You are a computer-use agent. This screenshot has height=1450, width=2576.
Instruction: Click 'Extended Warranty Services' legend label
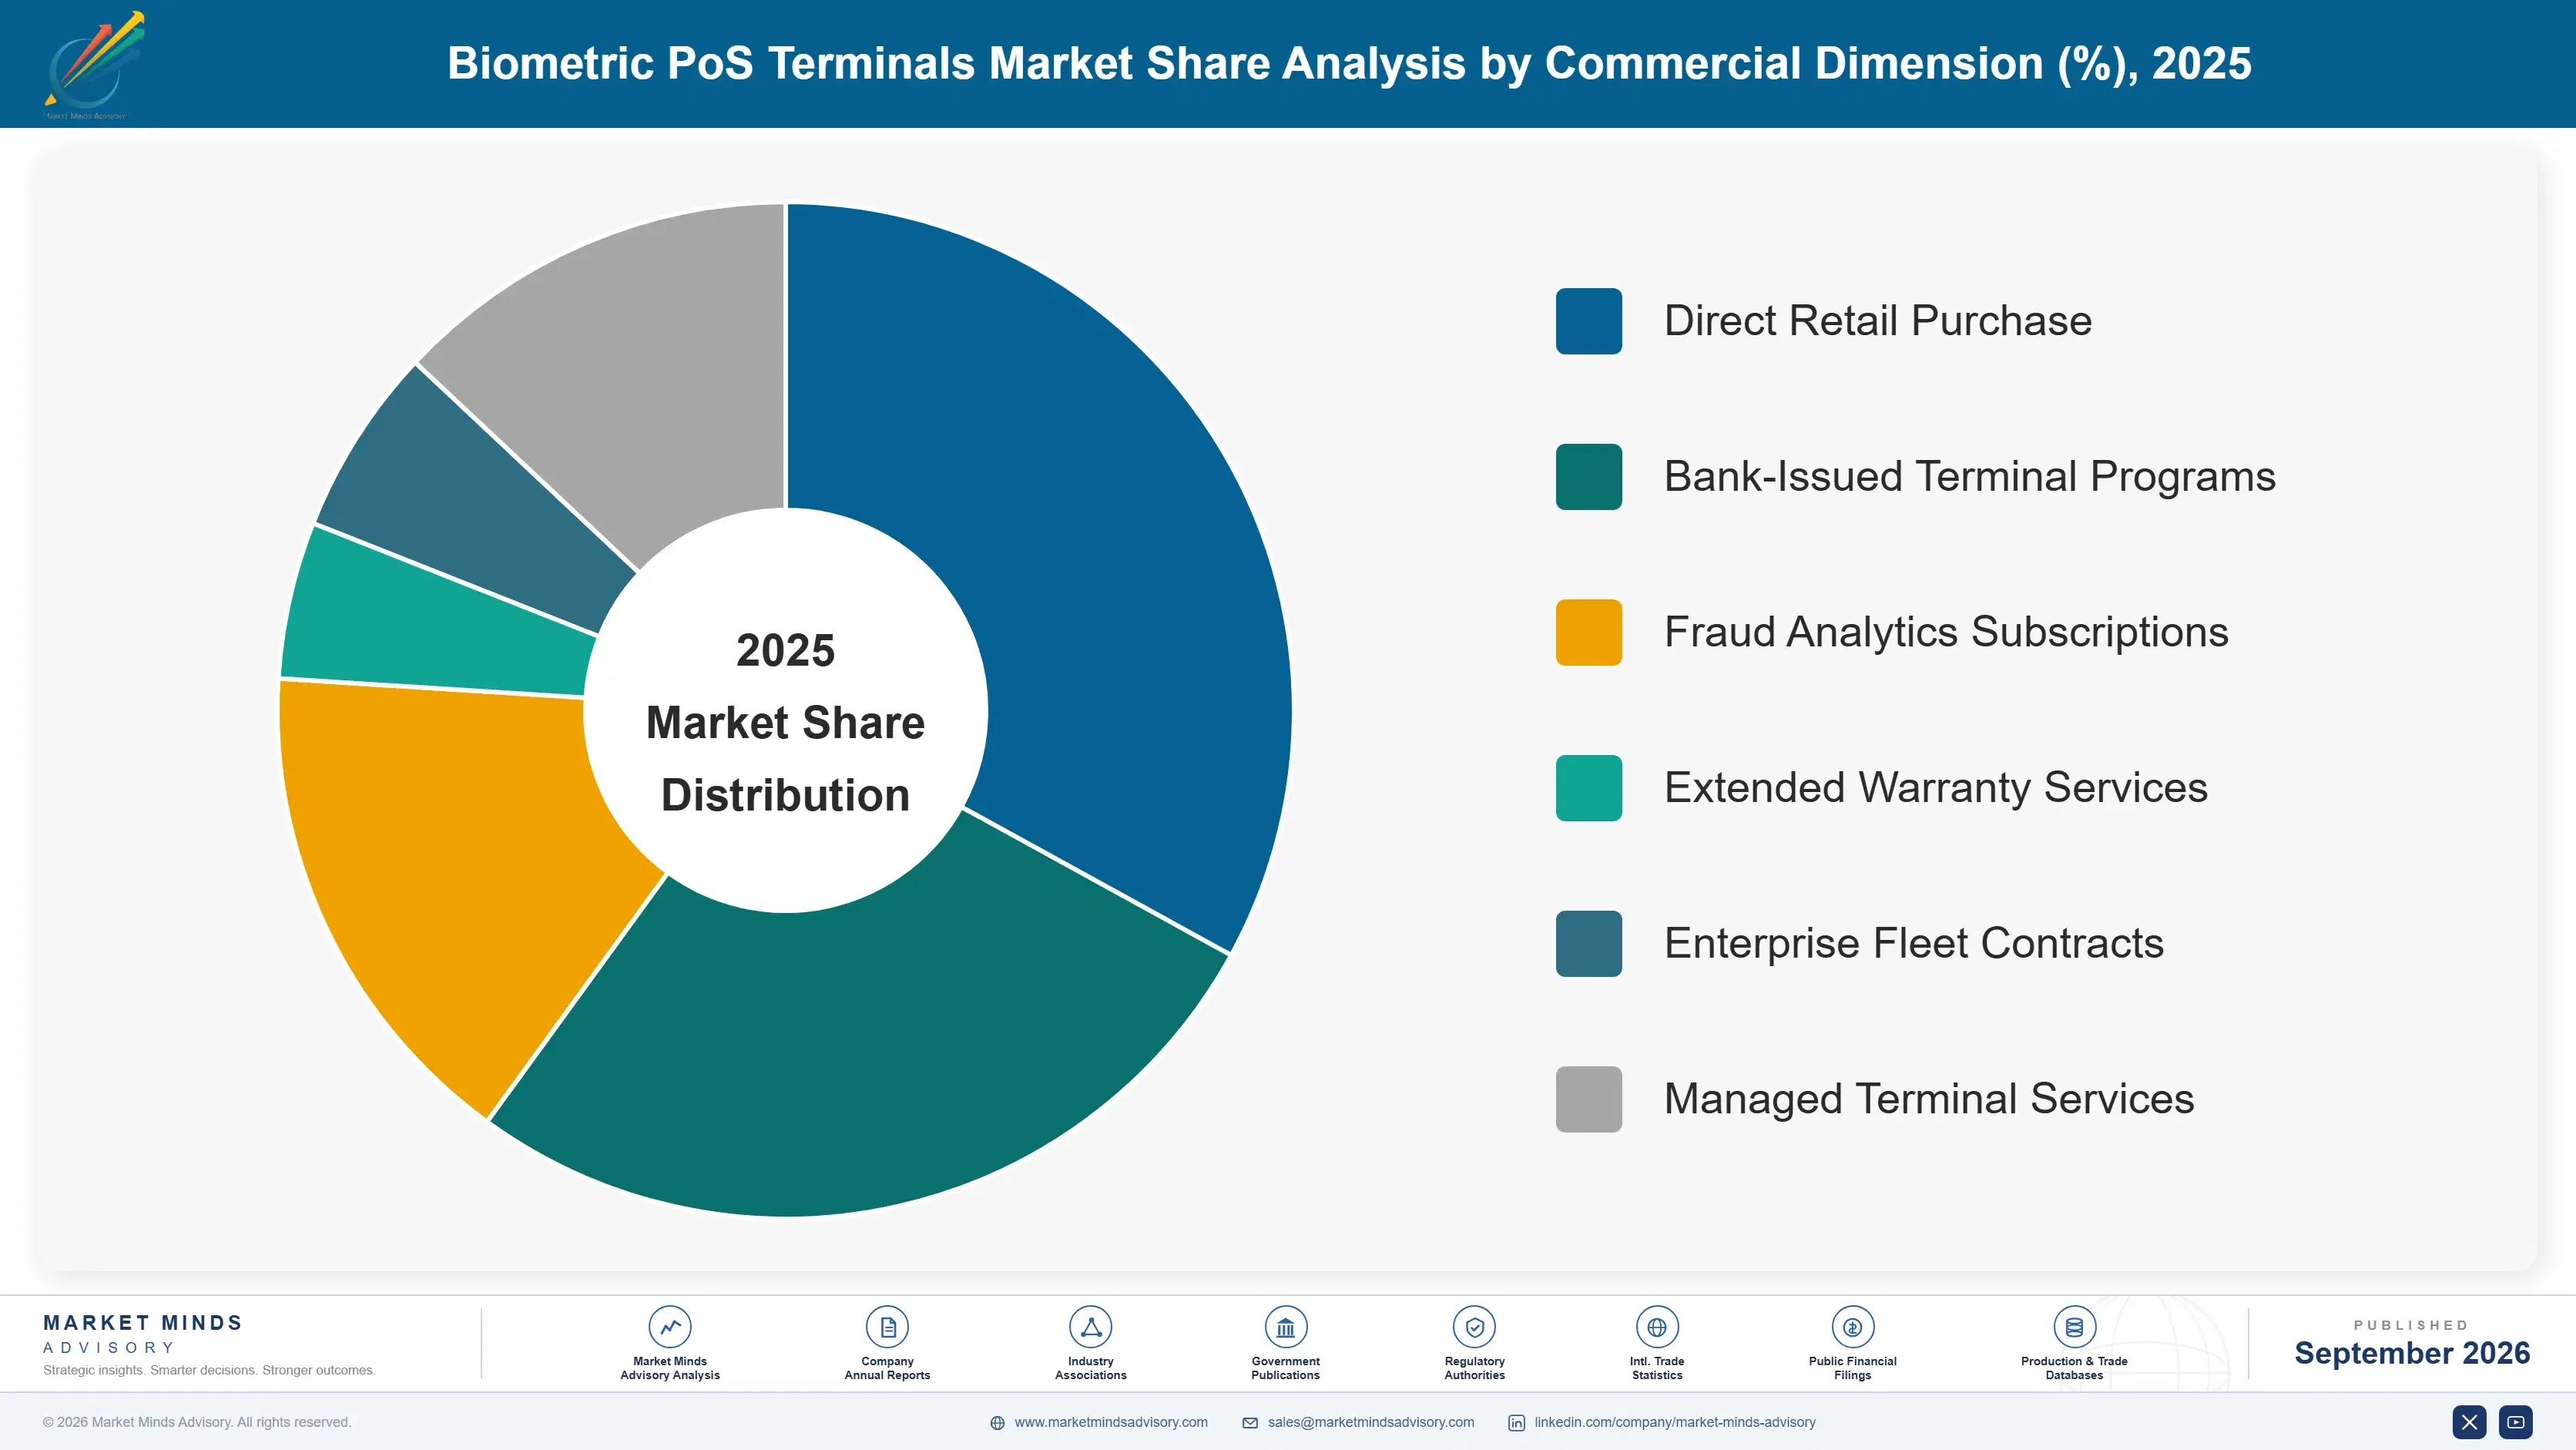[x=1935, y=788]
